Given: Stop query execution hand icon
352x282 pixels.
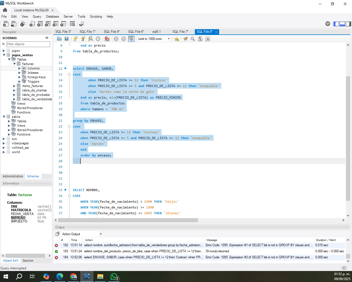Looking at the screenshot, I should pos(98,39).
